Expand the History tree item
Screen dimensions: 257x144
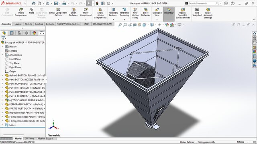(x=2, y=46)
